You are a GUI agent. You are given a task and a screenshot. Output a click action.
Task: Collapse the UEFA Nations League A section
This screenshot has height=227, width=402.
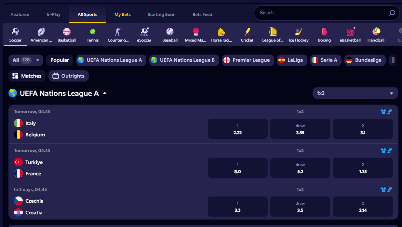[104, 93]
